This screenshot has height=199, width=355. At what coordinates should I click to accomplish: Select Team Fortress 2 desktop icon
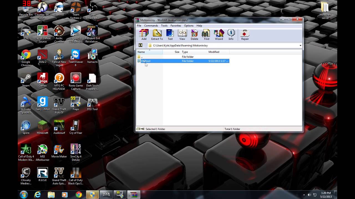click(x=76, y=11)
